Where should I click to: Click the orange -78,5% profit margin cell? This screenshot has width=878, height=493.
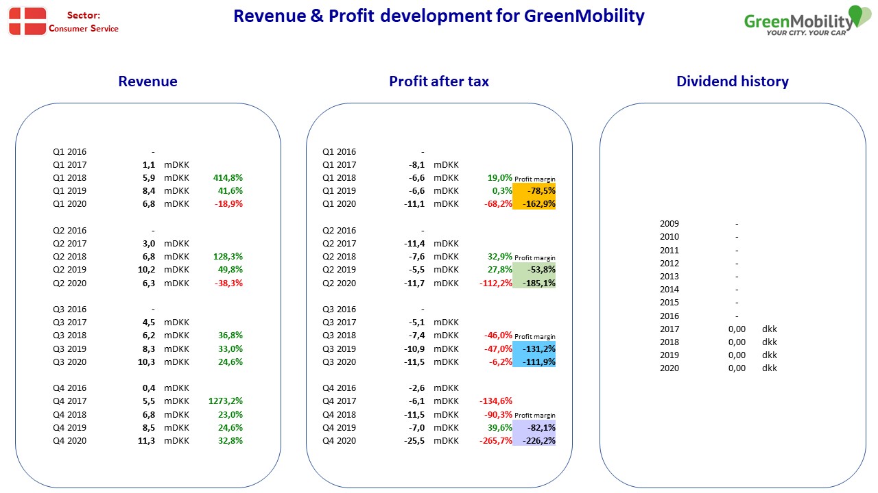[x=534, y=190]
